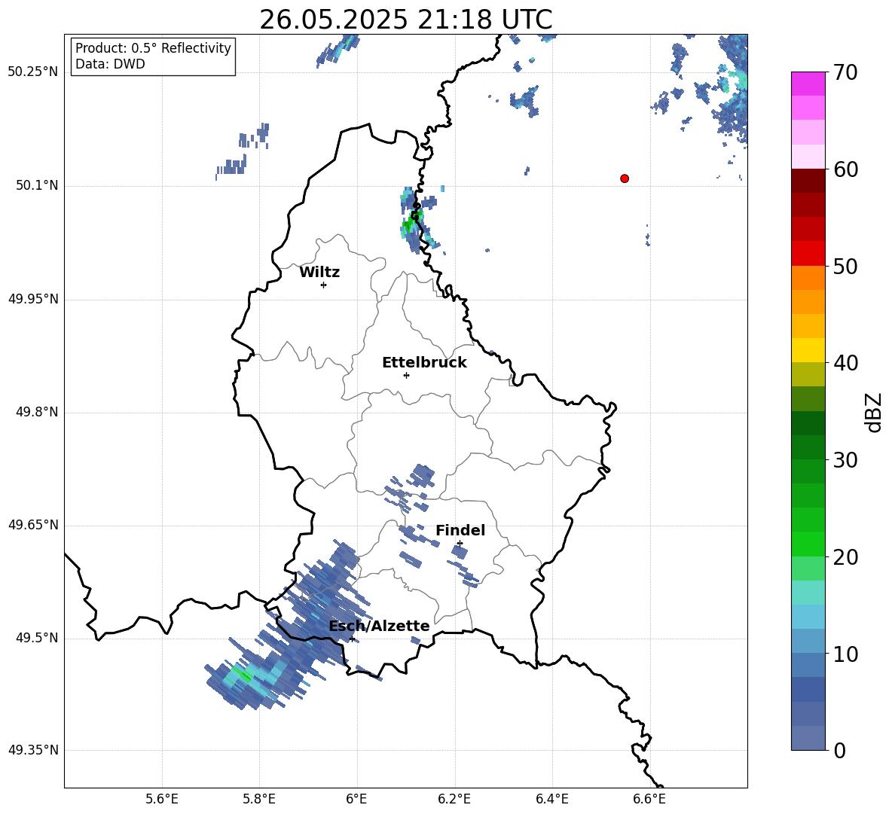Screen dimensions: 892x814
Task: Click the Findel label
Action: [x=460, y=530]
